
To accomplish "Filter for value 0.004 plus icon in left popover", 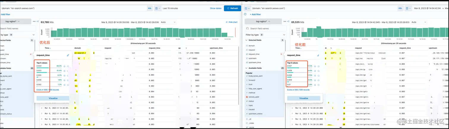I will coord(64,66).
